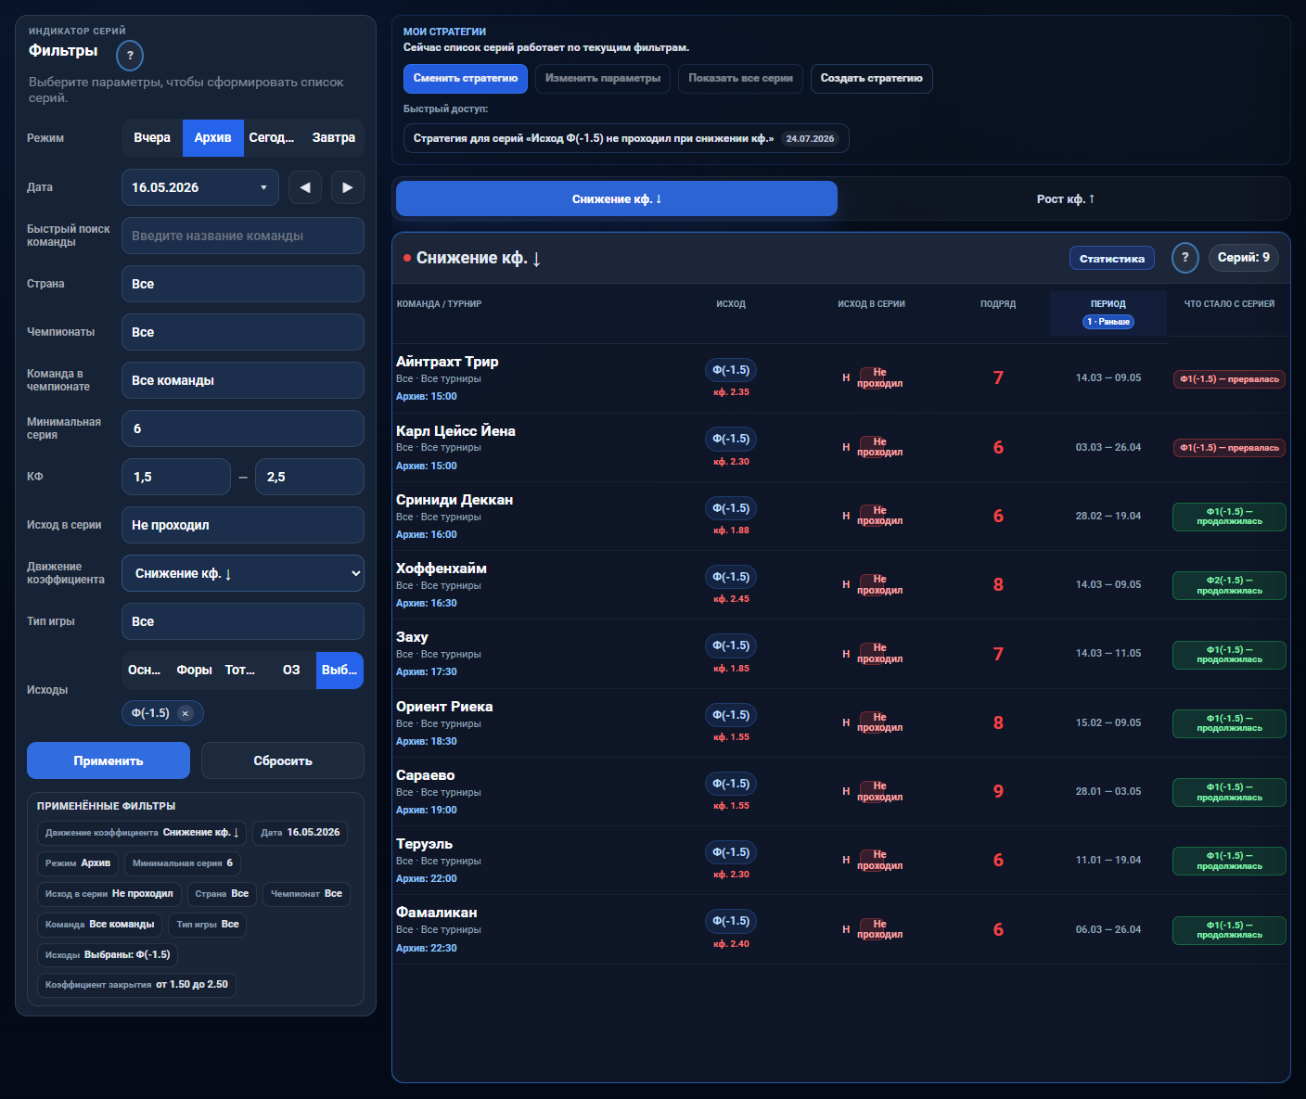Click the lower КФ field 1,5
The image size is (1306, 1099).
[x=176, y=477]
